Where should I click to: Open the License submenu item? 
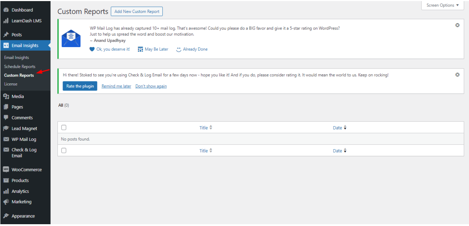point(11,84)
